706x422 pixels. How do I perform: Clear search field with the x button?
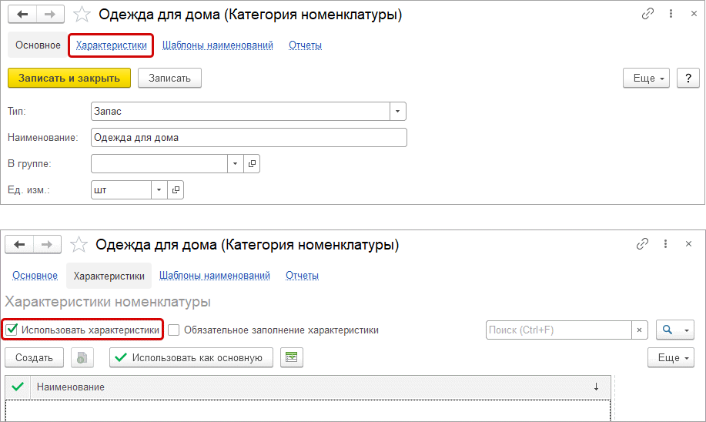coord(639,330)
